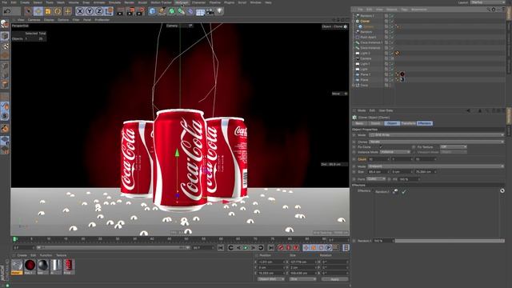Screen dimensions: 512x288
Task: Activate the highlighted Move tool
Action: point(38,11)
